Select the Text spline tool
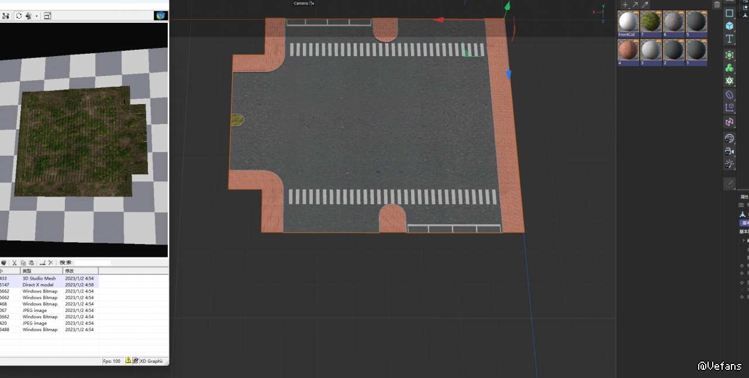 [729, 39]
